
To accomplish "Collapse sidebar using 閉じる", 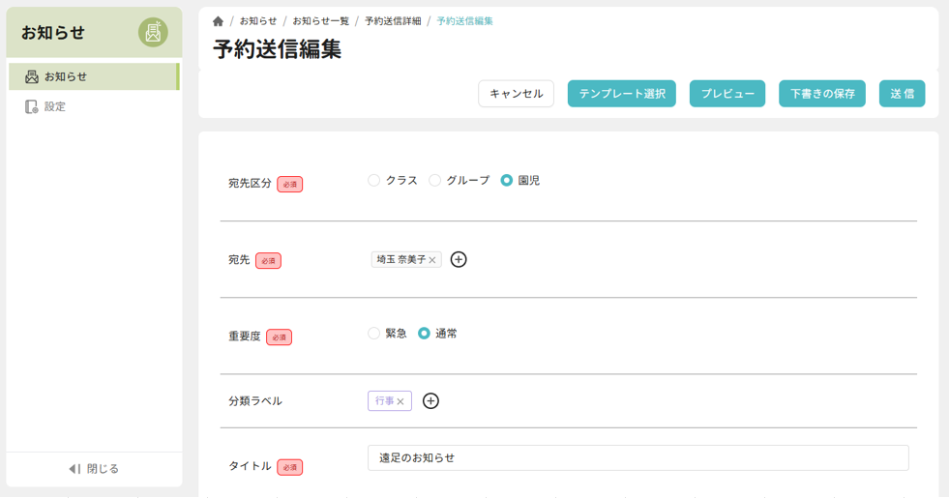I will tap(94, 468).
